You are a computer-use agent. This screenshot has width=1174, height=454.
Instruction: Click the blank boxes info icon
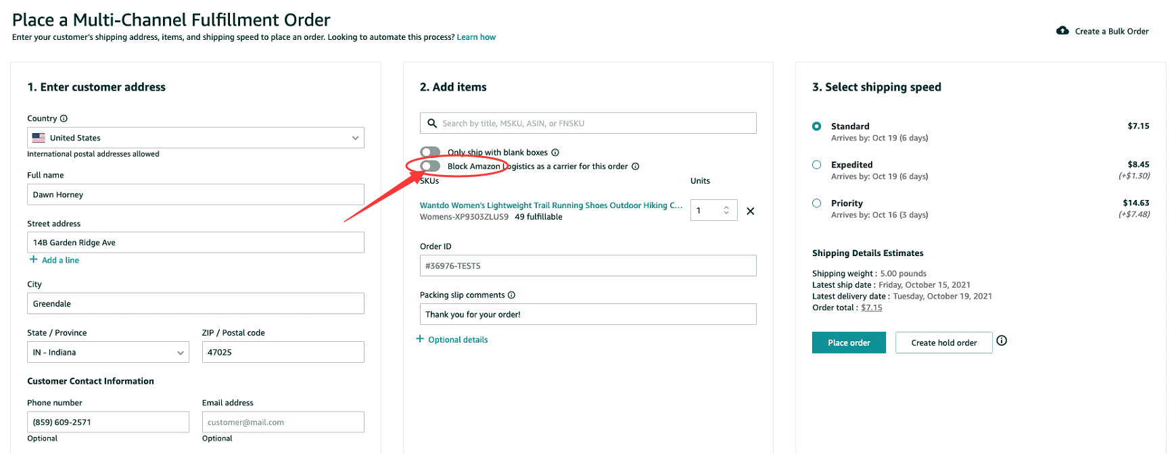[x=555, y=153]
